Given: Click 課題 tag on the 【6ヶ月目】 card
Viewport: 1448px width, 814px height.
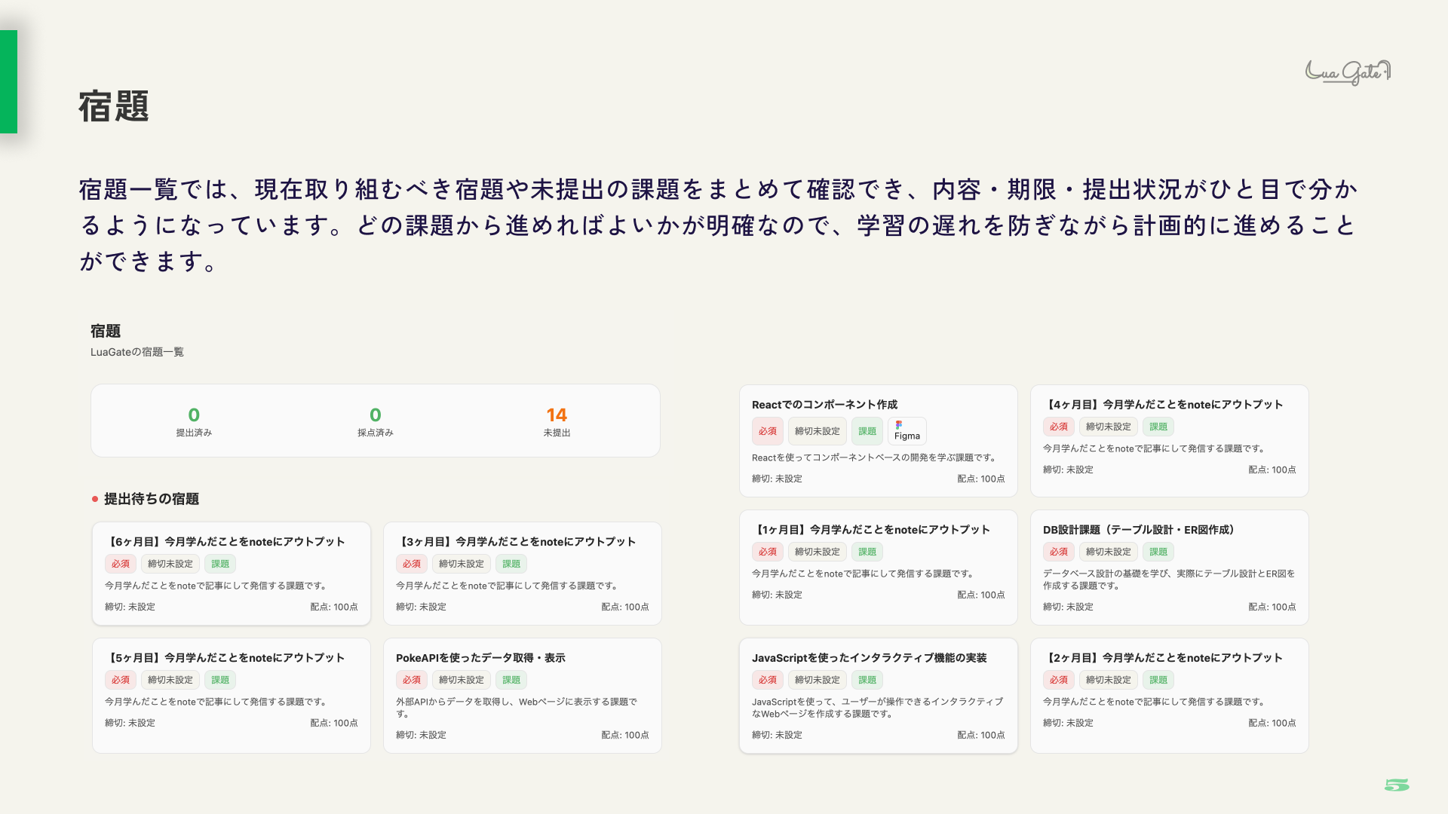Looking at the screenshot, I should (220, 564).
